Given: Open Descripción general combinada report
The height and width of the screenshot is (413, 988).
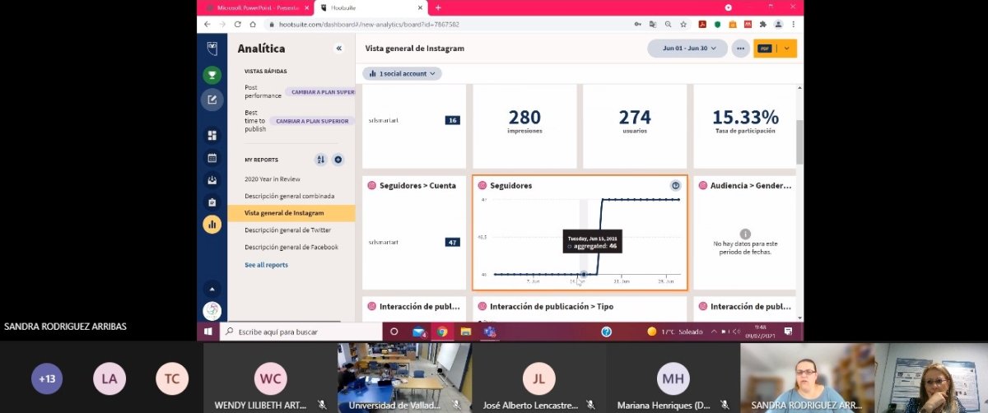Looking at the screenshot, I should click(289, 196).
